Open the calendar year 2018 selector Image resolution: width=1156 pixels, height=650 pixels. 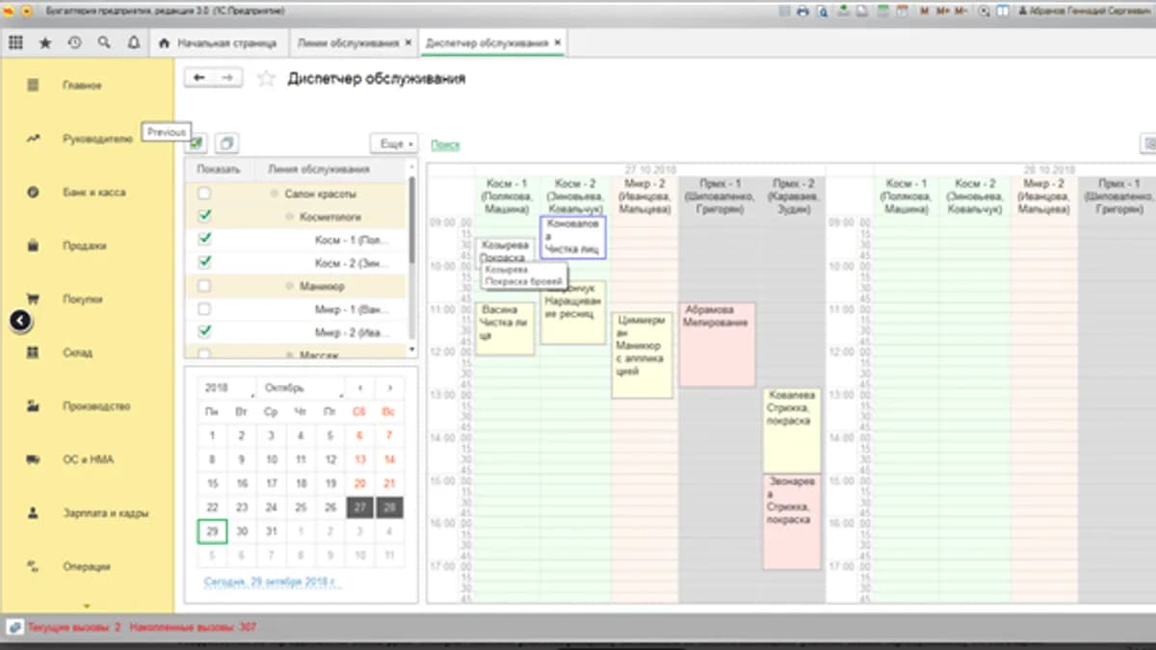228,388
